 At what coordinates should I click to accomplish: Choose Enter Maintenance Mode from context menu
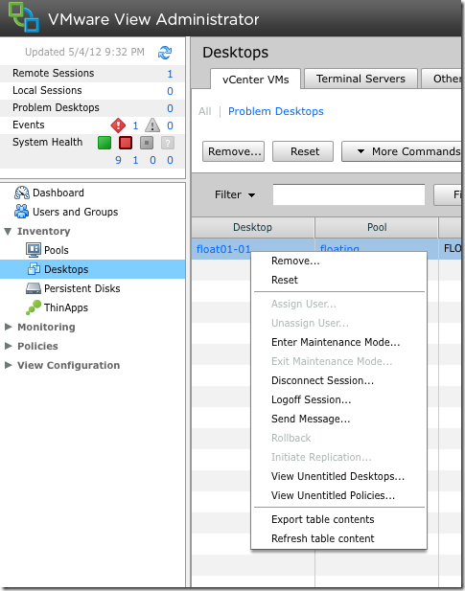click(x=336, y=342)
